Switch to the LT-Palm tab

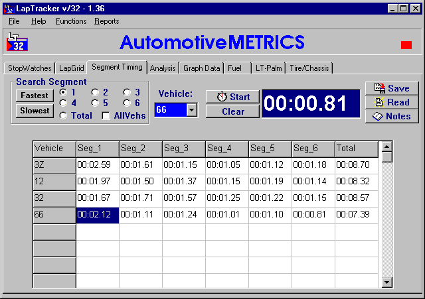[x=268, y=68]
